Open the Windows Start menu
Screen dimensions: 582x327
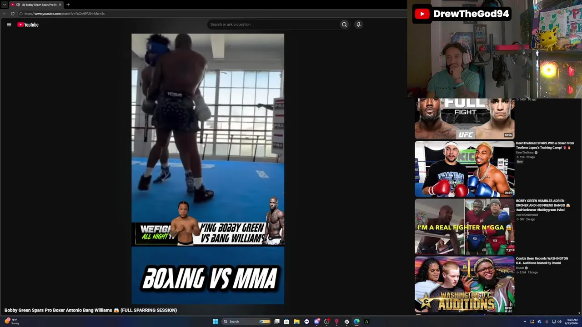click(x=216, y=322)
